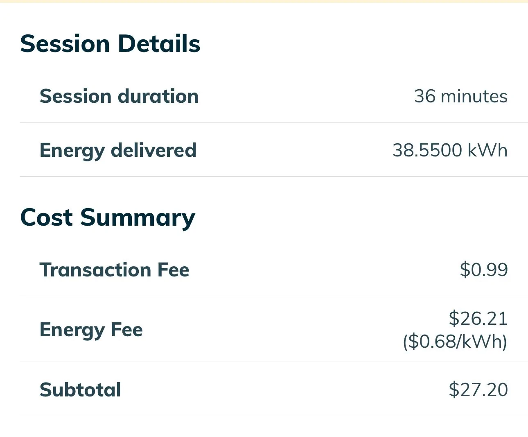Tap the word minutes next to 36
This screenshot has width=528, height=437.
coord(474,96)
